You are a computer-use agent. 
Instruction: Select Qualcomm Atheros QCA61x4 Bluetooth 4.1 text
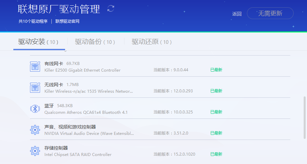tap(86, 112)
